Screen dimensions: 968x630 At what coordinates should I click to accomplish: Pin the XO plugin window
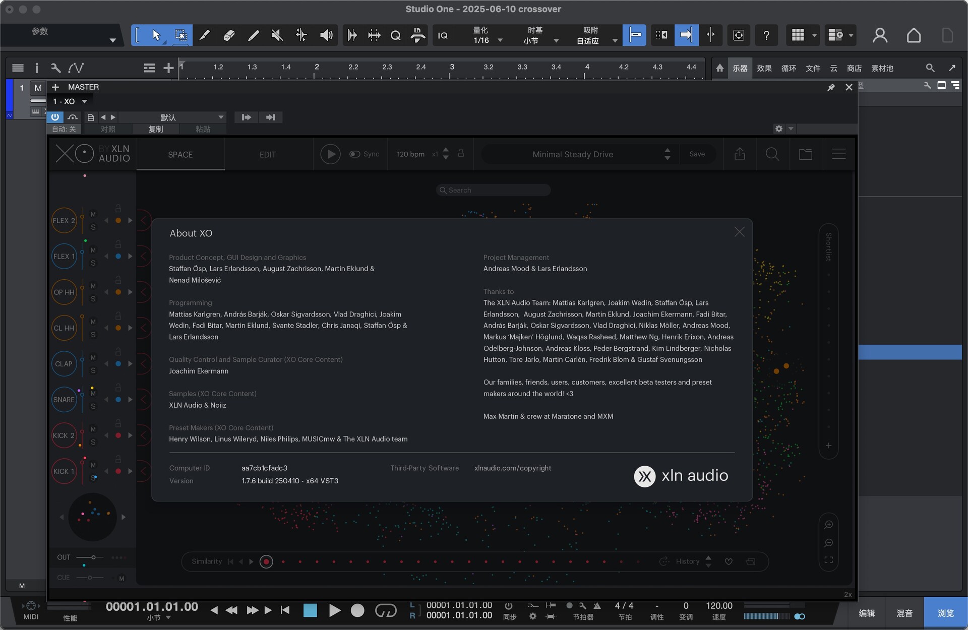[831, 87]
